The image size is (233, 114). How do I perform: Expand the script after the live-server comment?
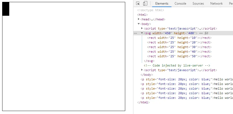click(142, 70)
